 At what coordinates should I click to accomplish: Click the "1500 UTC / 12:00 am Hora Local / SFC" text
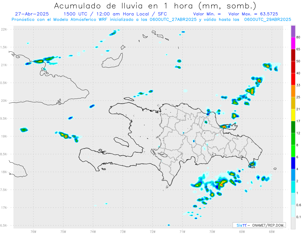pyautogui.click(x=115, y=14)
